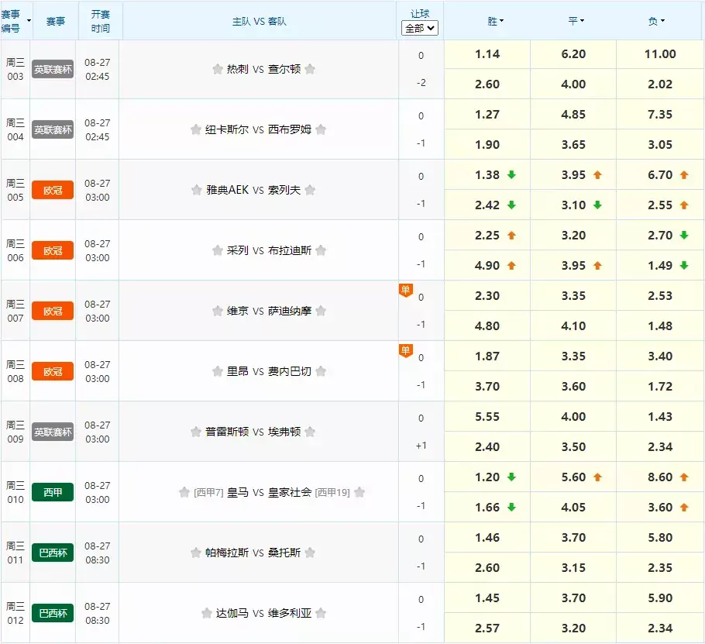Open 帕梅拉斯 VS 桑托斯 match link

(253, 553)
